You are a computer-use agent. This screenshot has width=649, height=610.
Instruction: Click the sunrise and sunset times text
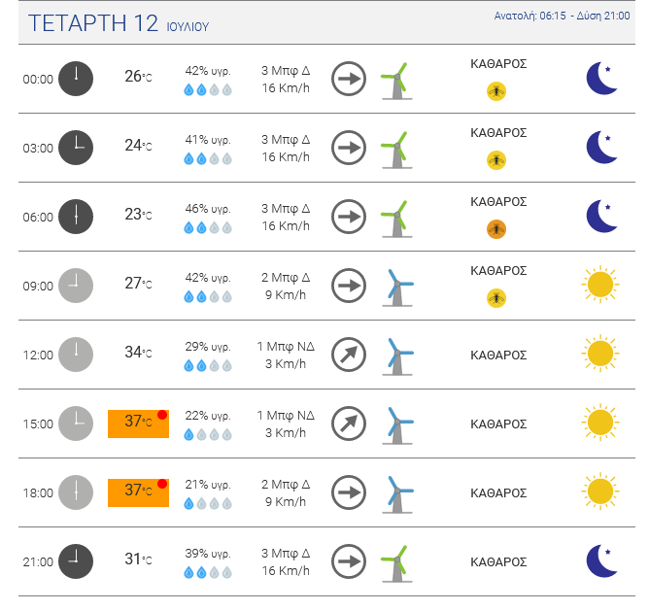click(x=562, y=16)
